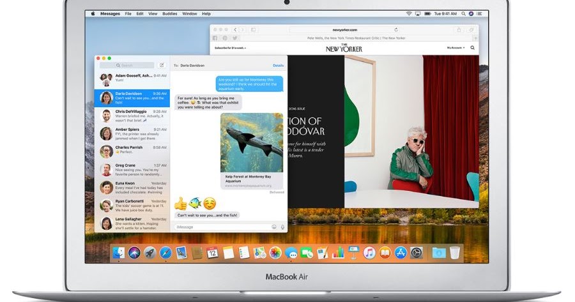Open the Edit menu

[x=140, y=13]
